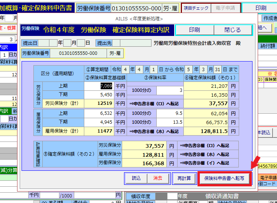Image resolution: width=277 pixels, height=203 pixels.
Task: Click the 読込 button in dialog
Action: coord(136,178)
